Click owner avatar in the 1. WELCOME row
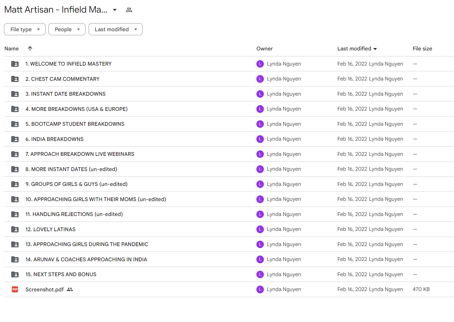This screenshot has width=454, height=322. point(260,64)
